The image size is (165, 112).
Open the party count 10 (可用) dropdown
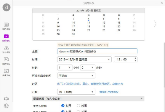(x=76, y=92)
